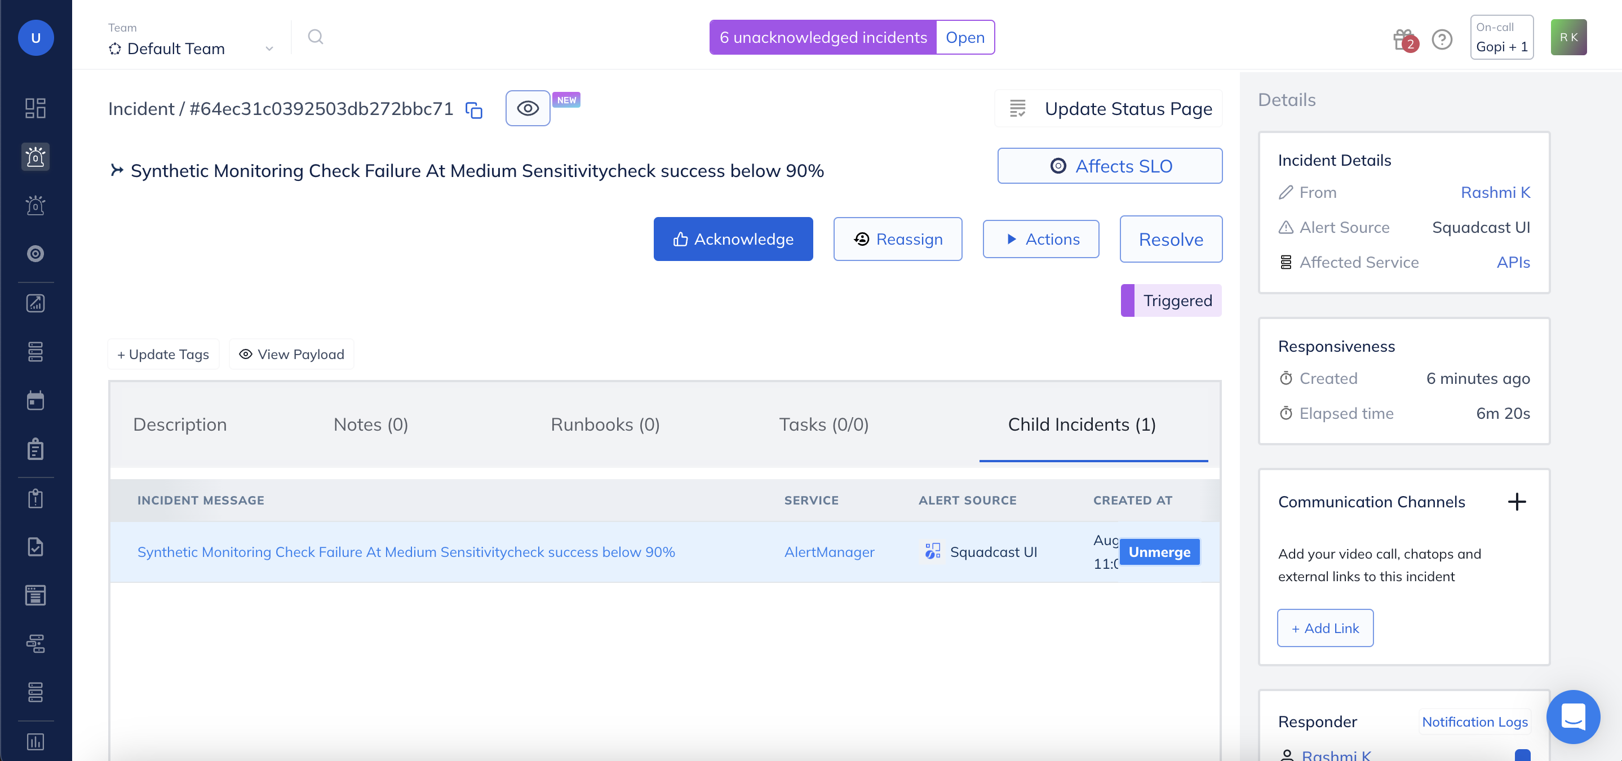The height and width of the screenshot is (761, 1622).
Task: Open the Runbooks clipboard icon in sidebar
Action: (x=36, y=449)
